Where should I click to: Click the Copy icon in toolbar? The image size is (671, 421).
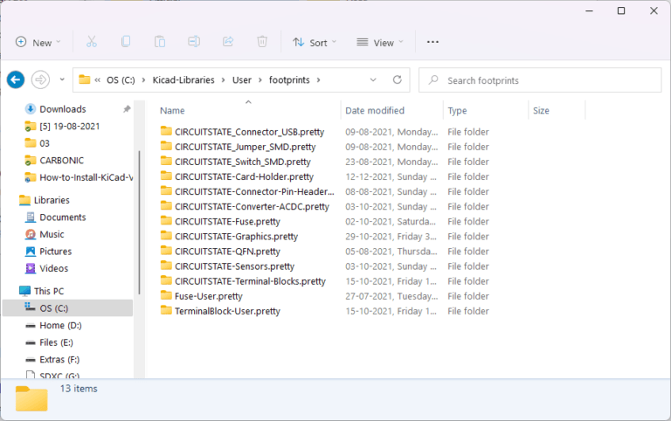(x=126, y=42)
